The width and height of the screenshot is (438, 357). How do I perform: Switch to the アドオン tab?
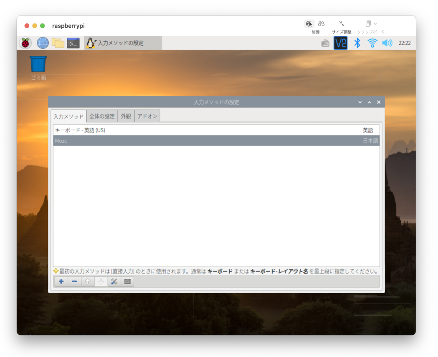(147, 116)
